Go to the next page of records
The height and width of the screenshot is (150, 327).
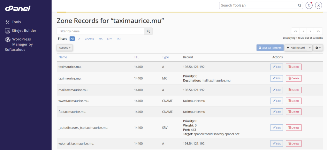coord(311,31)
